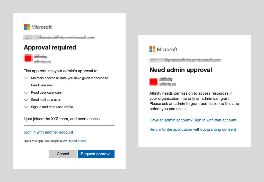The height and width of the screenshot is (182, 264).
Task: Click the Report it here link
Action: coord(77,141)
